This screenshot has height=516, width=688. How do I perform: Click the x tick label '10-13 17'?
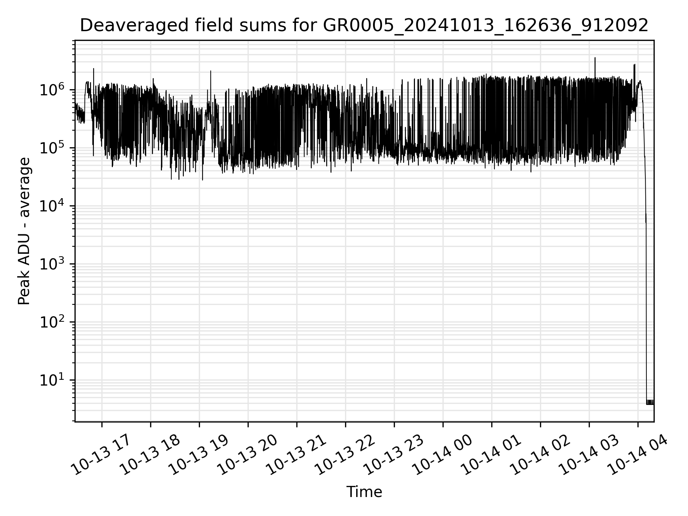(x=101, y=455)
